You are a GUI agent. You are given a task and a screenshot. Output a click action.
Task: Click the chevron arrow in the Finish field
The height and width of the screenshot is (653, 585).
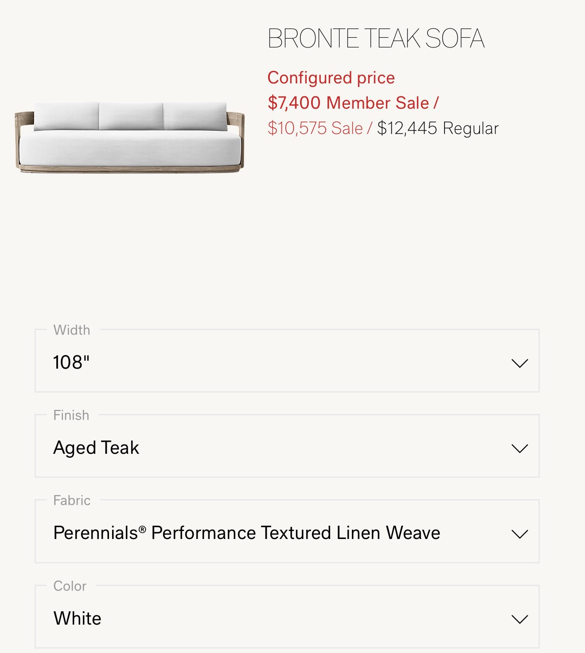click(519, 448)
